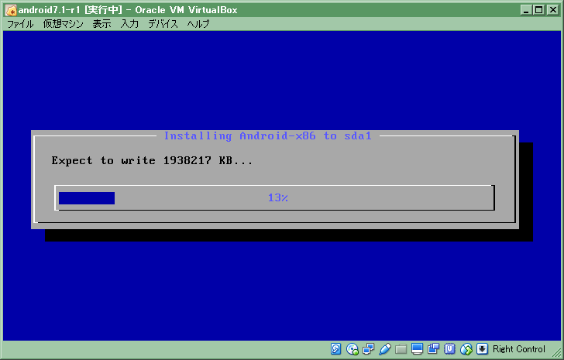
Task: Open the 表示 menu
Action: pyautogui.click(x=101, y=24)
